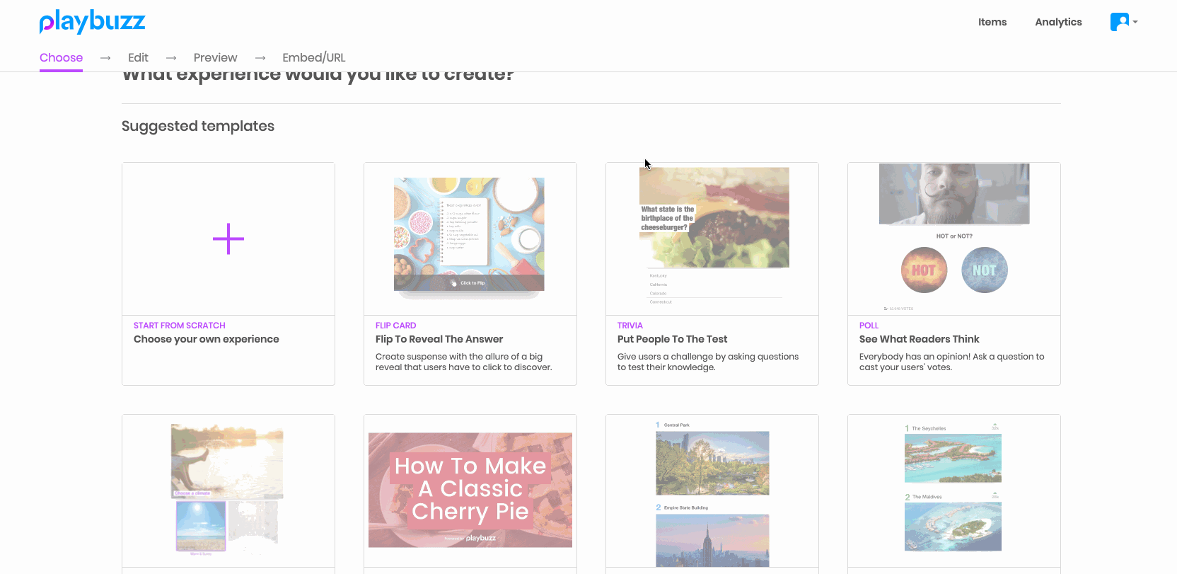Click the poll description about users' votes
The width and height of the screenshot is (1177, 574).
[x=951, y=362]
